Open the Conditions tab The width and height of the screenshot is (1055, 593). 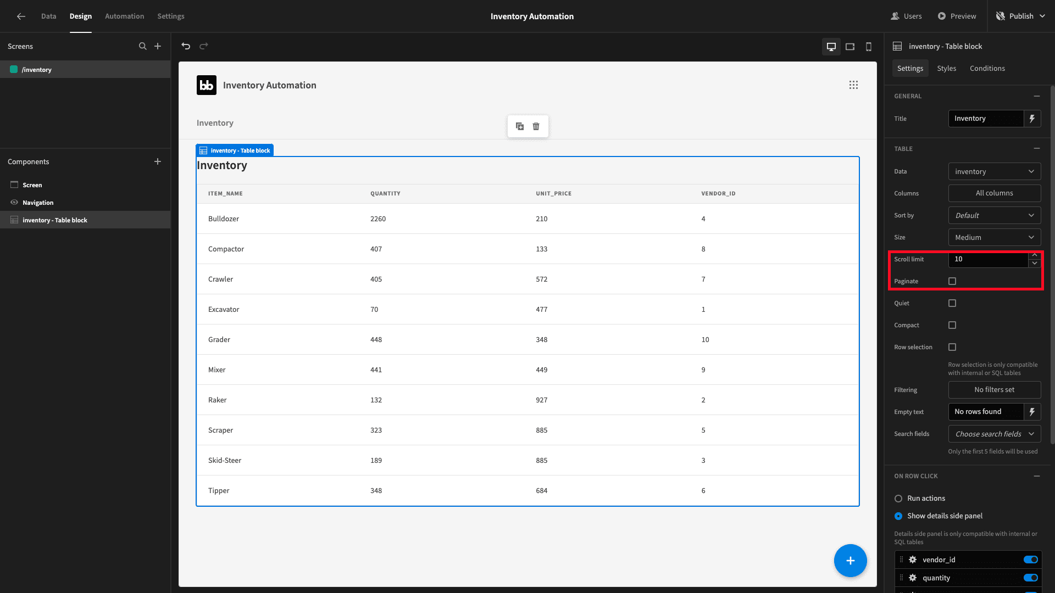[x=987, y=69]
